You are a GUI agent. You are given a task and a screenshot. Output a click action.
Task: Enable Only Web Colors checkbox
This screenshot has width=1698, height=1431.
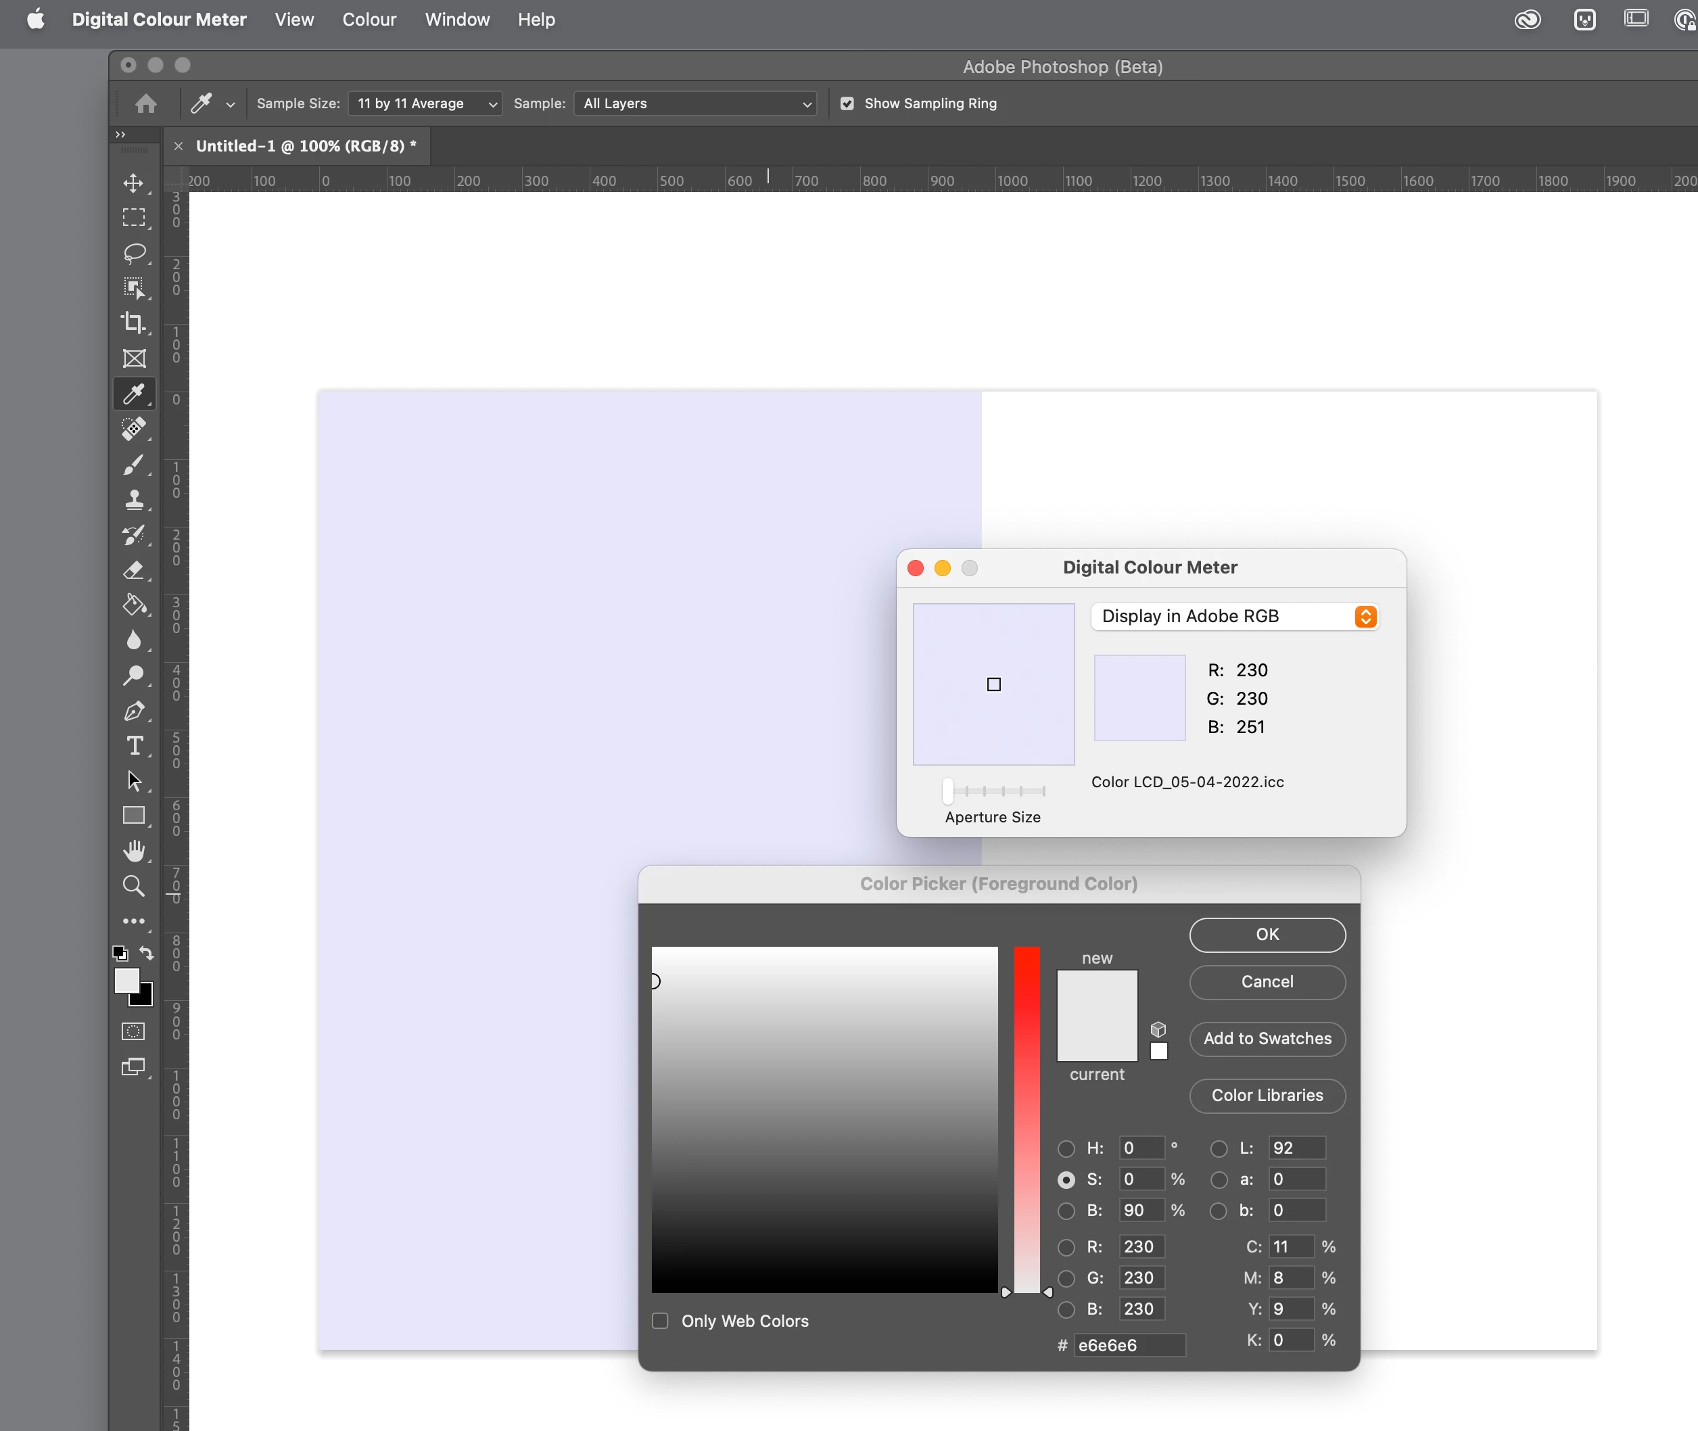pos(661,1321)
